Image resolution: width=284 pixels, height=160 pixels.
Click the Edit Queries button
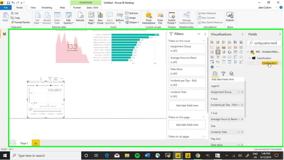pyautogui.click(x=68, y=18)
